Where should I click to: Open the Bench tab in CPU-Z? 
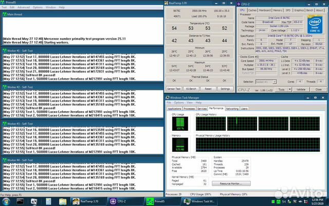pos(309,10)
